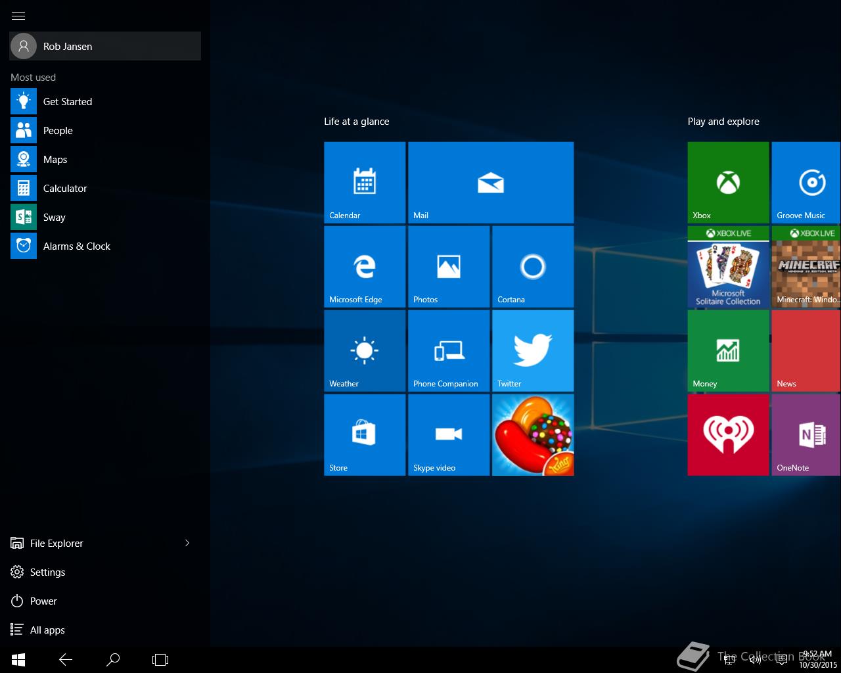Launch the Candy Crush tile
Screen dimensions: 841x673
[x=532, y=434]
